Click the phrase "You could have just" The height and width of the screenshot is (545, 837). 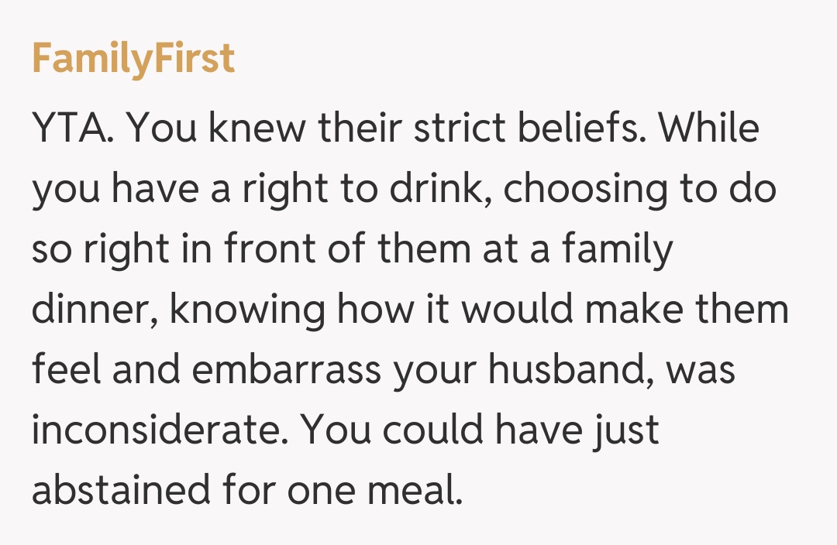(x=480, y=431)
